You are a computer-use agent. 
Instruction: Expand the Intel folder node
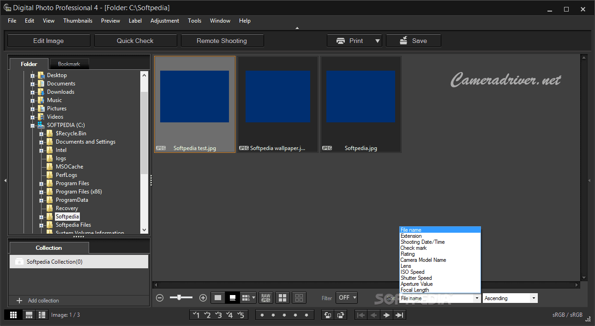point(42,150)
